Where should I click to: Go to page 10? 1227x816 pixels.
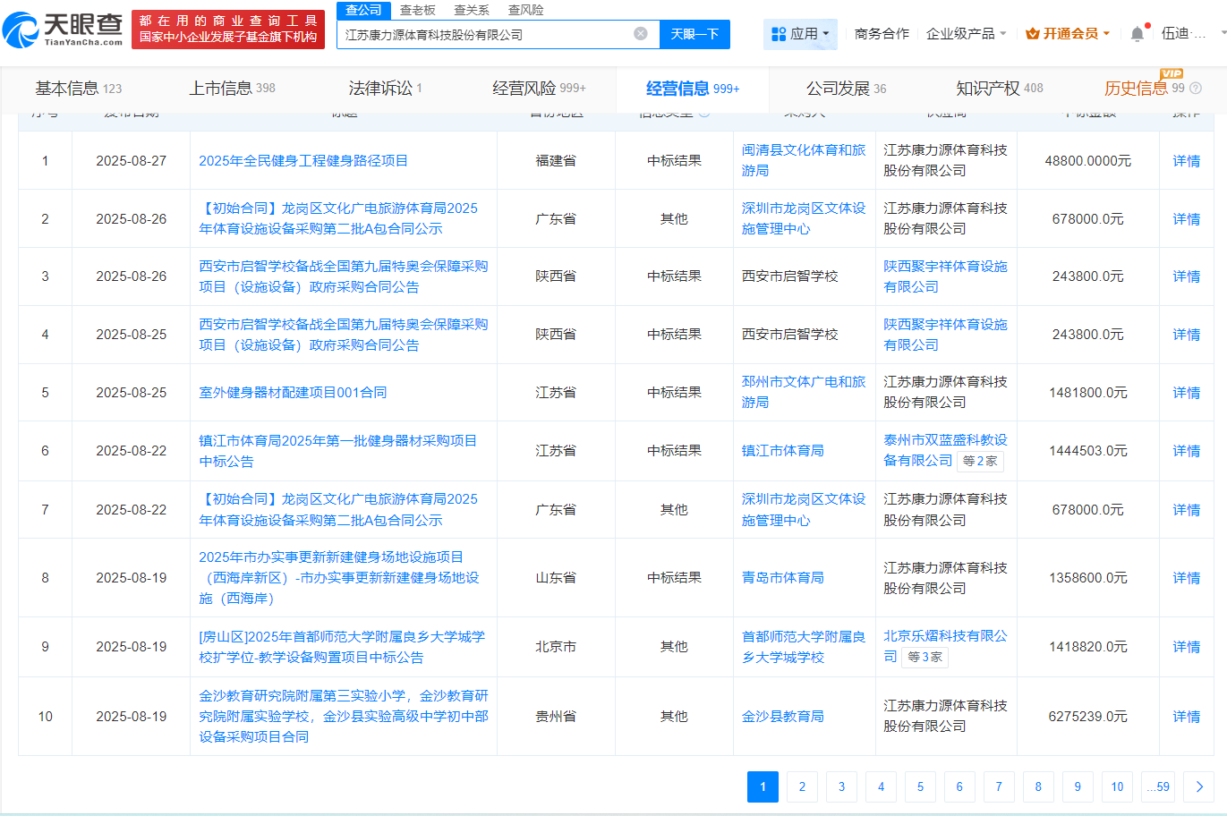1117,786
